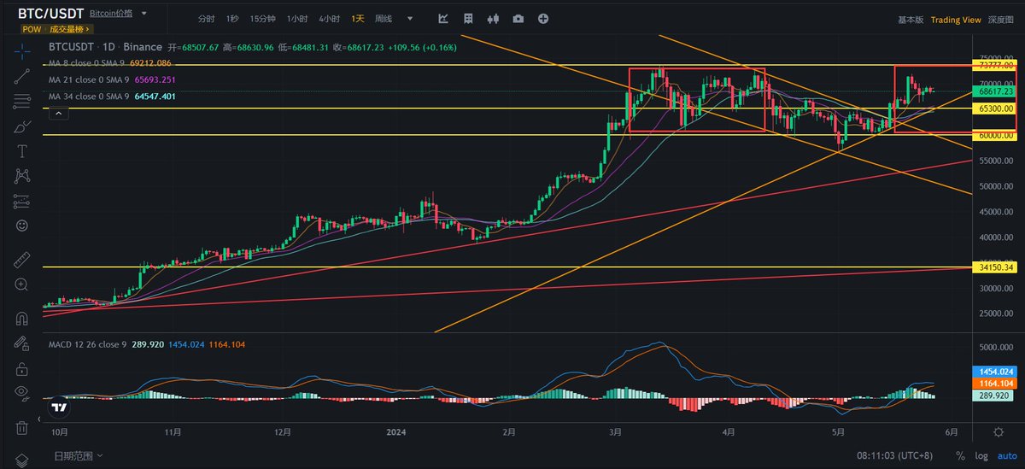Switch to 深度图 depth chart
Viewport: 1025px width, 469px height.
click(1001, 20)
